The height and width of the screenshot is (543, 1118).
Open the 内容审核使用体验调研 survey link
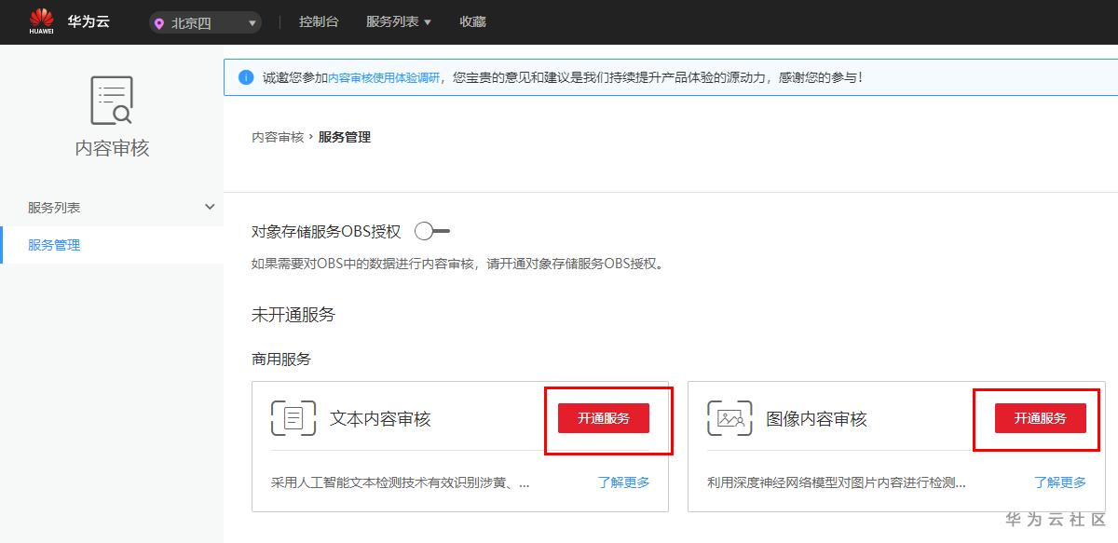(384, 78)
